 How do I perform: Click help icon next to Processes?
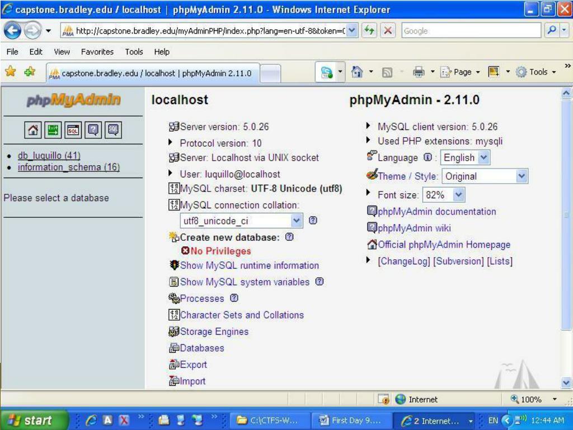coord(234,298)
